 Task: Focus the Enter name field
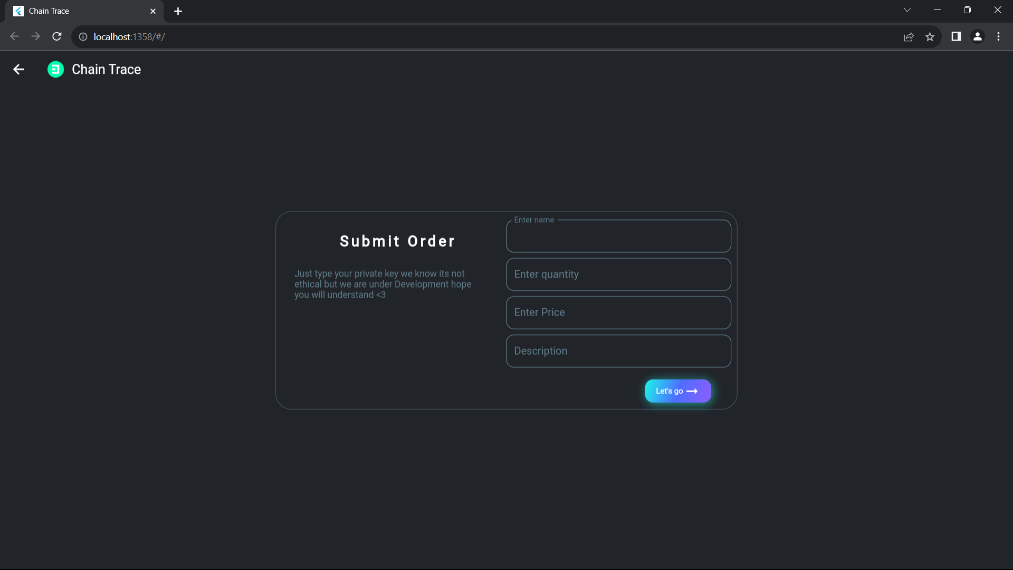tap(618, 237)
